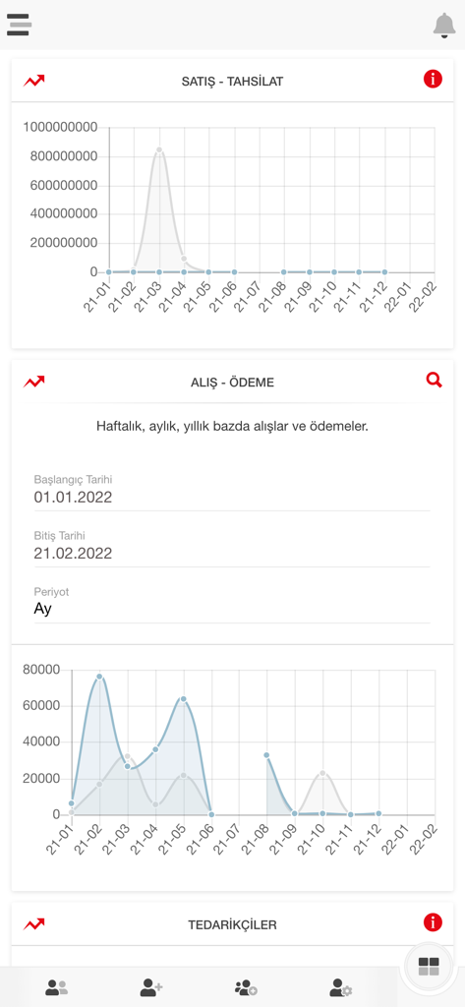Click the blue point at 21-05 in purchases chart

point(184,699)
